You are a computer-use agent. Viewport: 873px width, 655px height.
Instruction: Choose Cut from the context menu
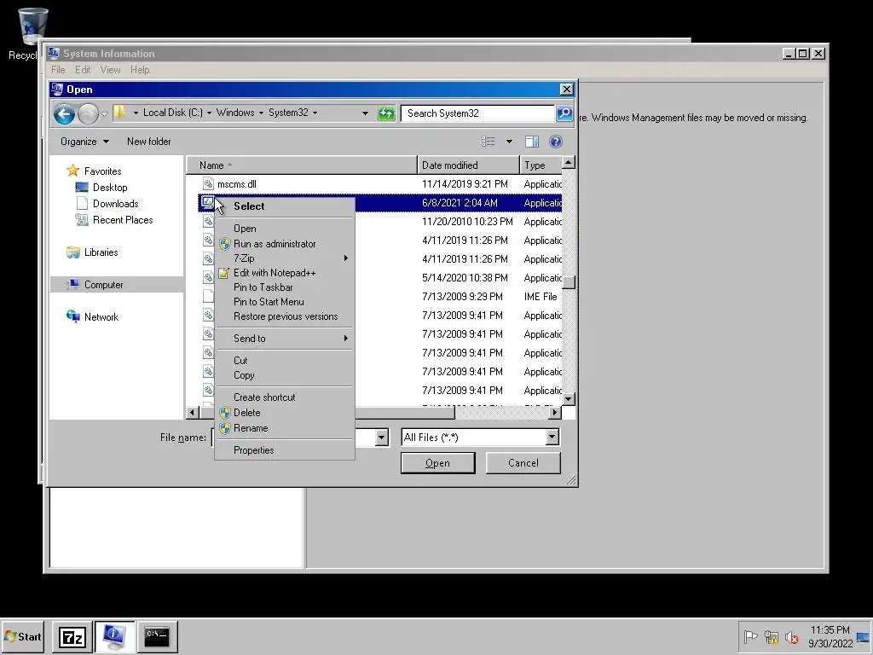(285, 361)
